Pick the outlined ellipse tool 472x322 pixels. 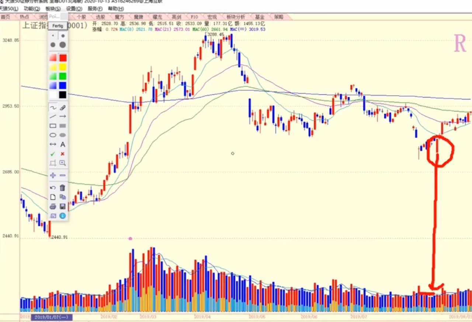tap(53, 135)
